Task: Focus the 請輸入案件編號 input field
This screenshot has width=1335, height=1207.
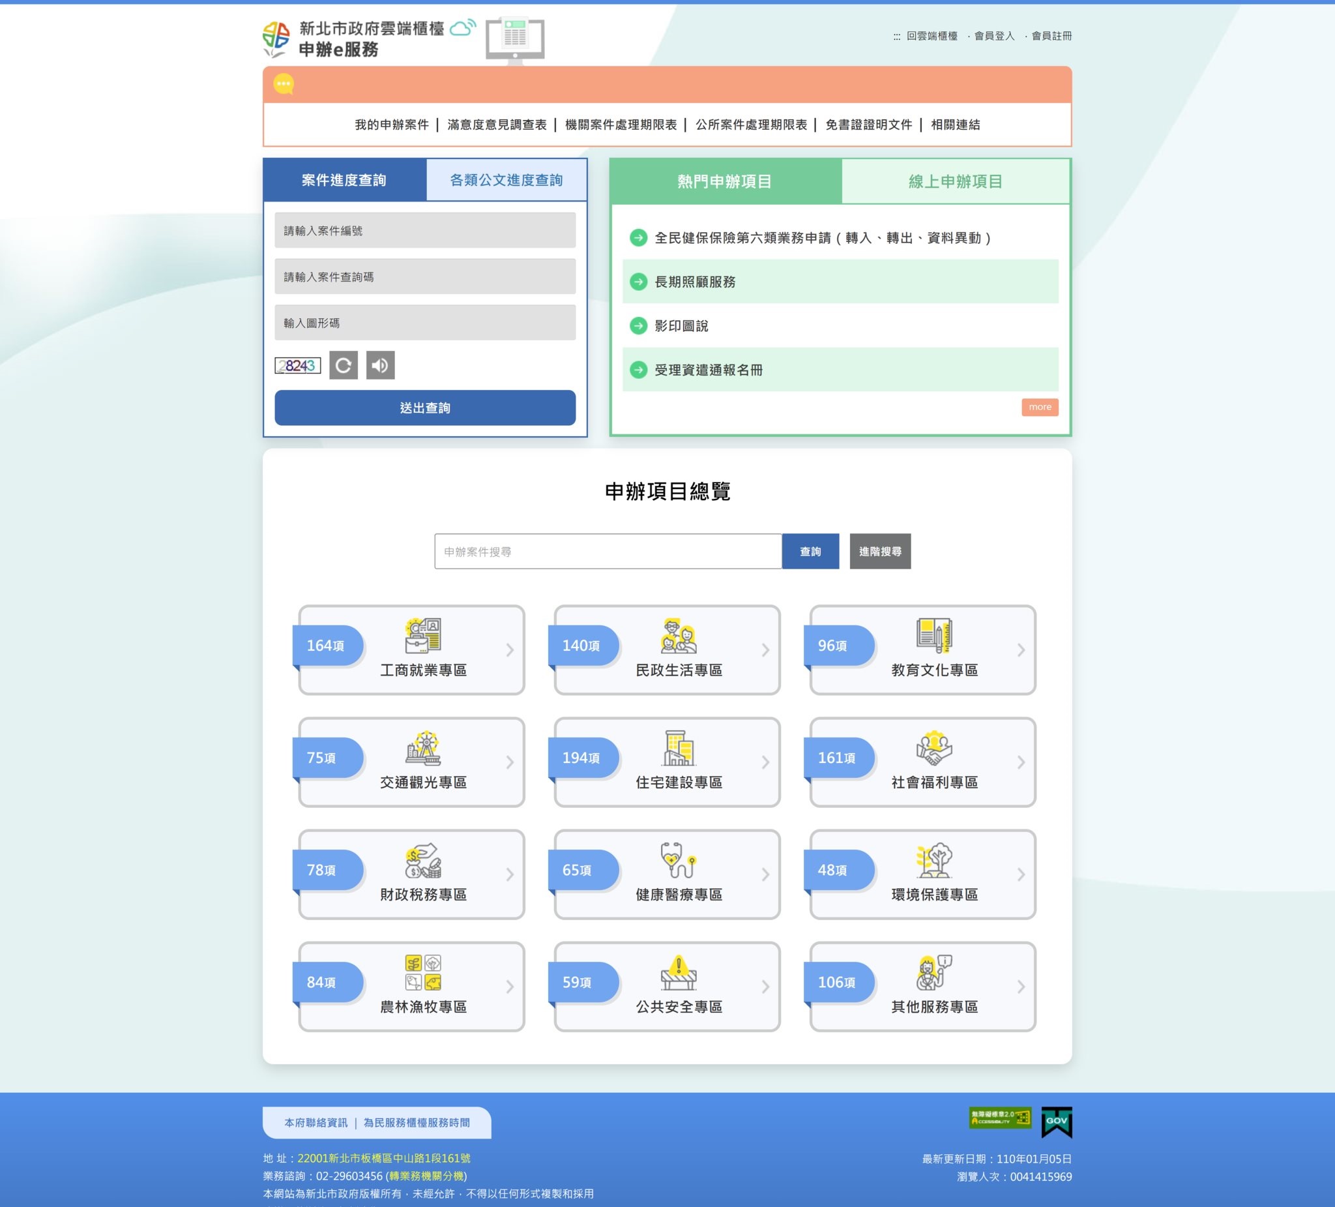Action: (425, 230)
